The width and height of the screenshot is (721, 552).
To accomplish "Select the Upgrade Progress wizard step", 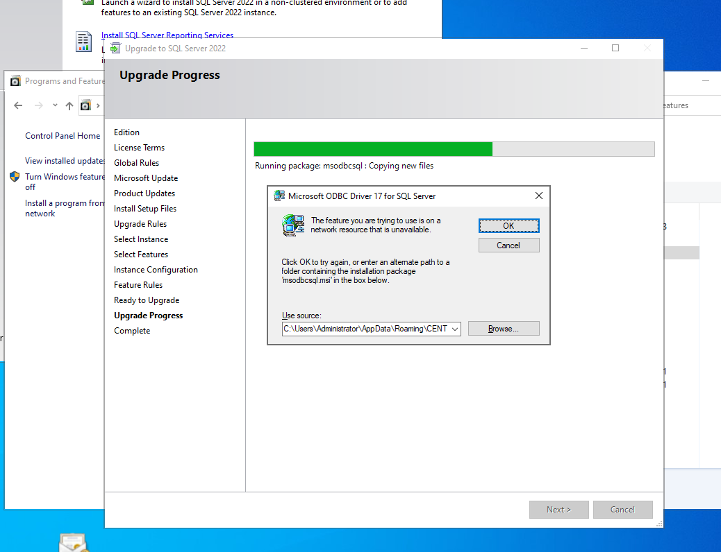I will pos(149,315).
